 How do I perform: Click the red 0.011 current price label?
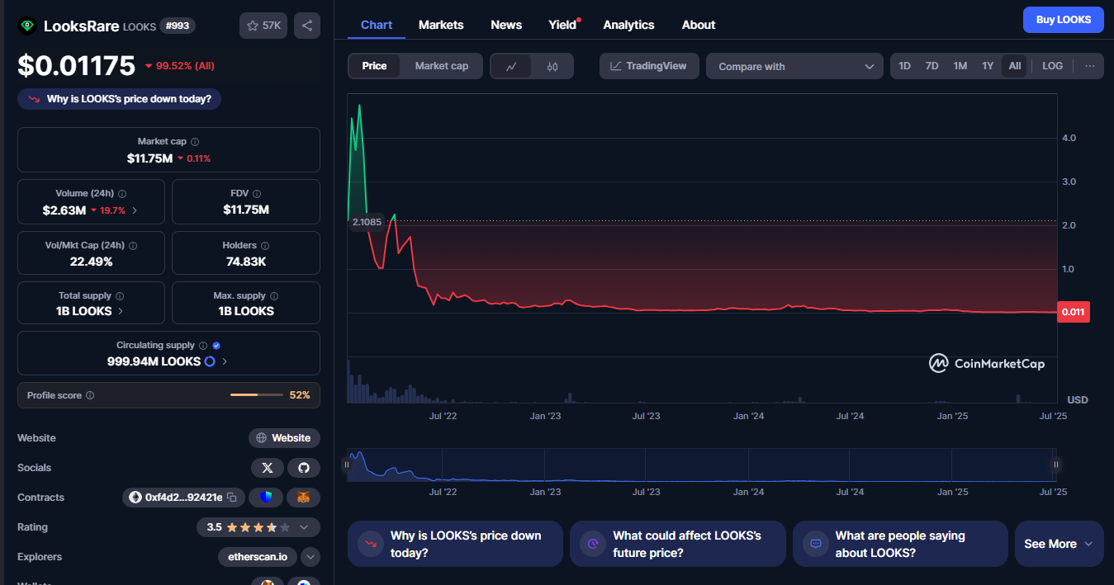point(1074,313)
